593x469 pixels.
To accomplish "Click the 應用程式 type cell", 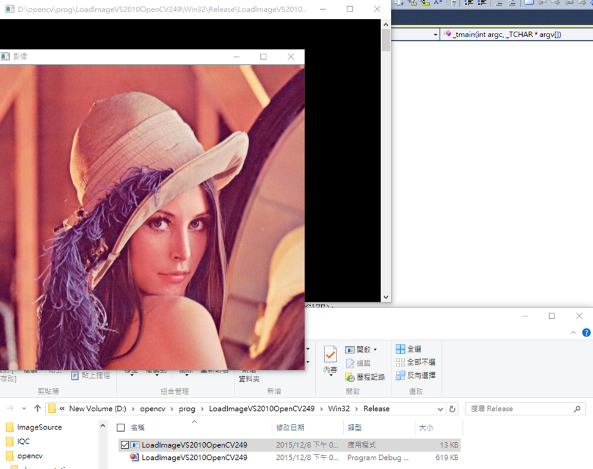I will (362, 445).
